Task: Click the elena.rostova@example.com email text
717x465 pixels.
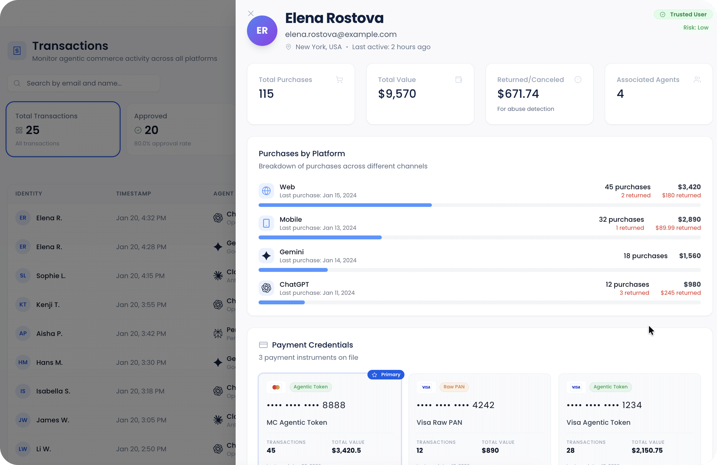Action: 341,34
